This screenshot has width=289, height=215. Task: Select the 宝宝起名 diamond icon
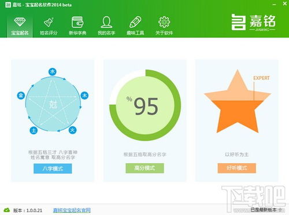tap(20, 22)
